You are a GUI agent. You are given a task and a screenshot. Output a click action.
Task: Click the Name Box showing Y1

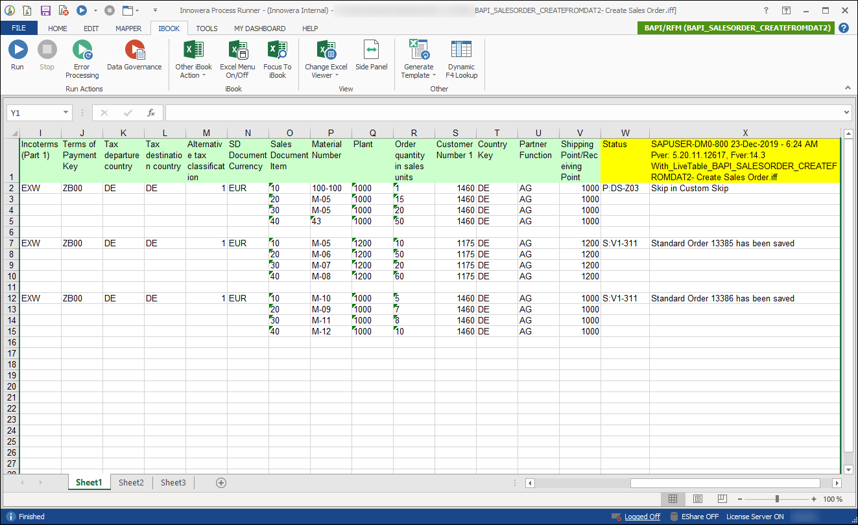pyautogui.click(x=34, y=113)
